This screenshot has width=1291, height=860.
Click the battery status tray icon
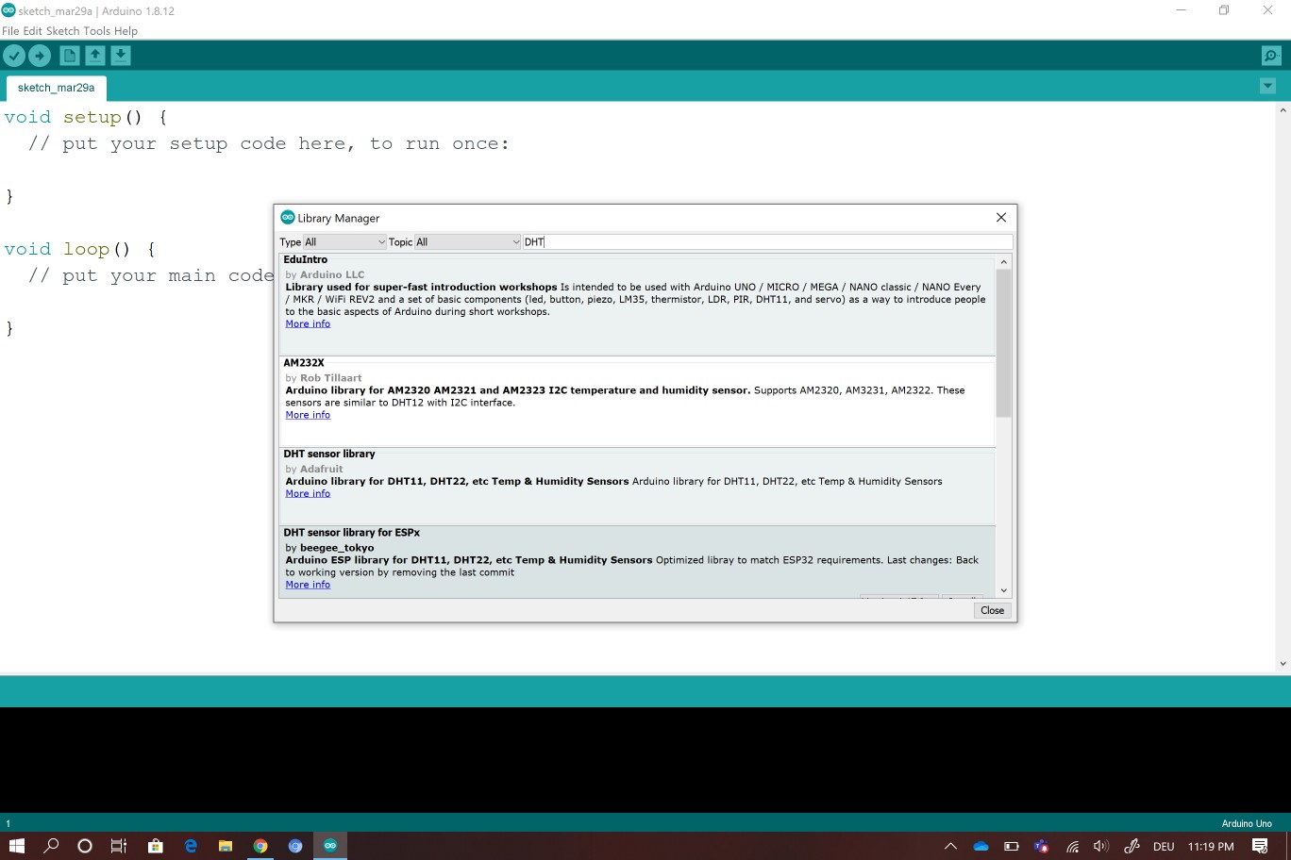(1011, 846)
